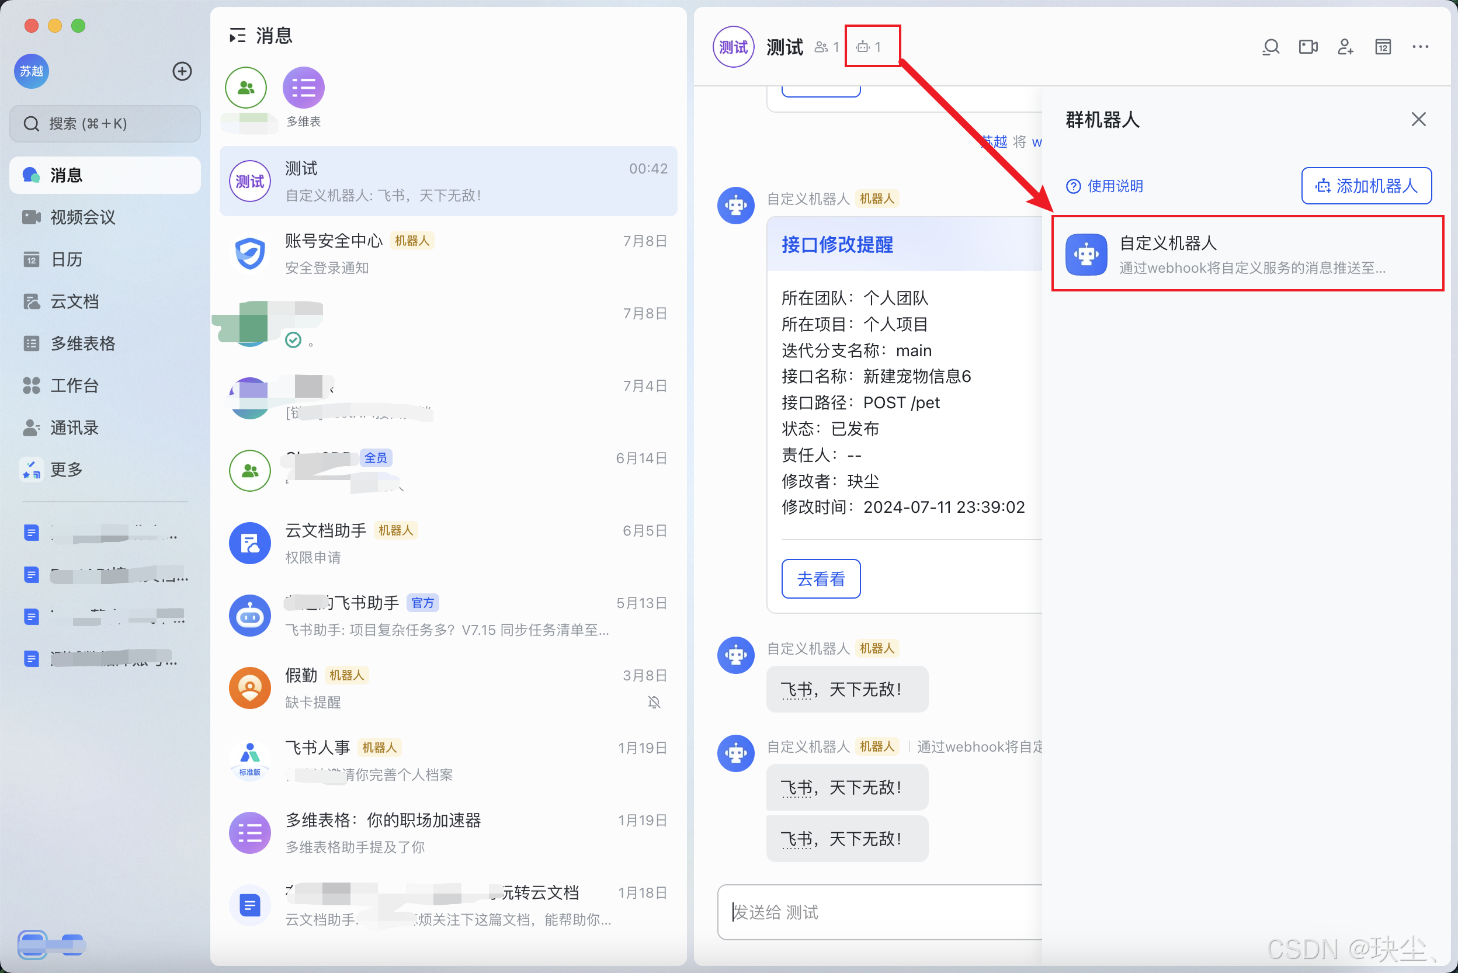
Task: Select 自定义机器人 in the robot list
Action: pos(1248,254)
